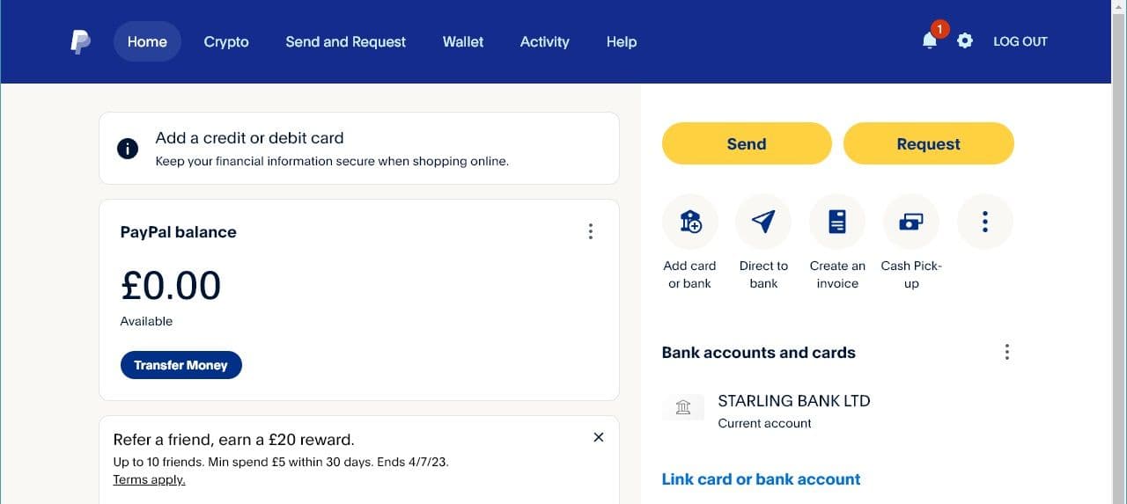Click the PayPal logo icon
This screenshot has height=504, width=1127.
click(80, 41)
